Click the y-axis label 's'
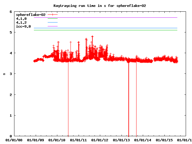Screen dimensions: 192x144 4,74
